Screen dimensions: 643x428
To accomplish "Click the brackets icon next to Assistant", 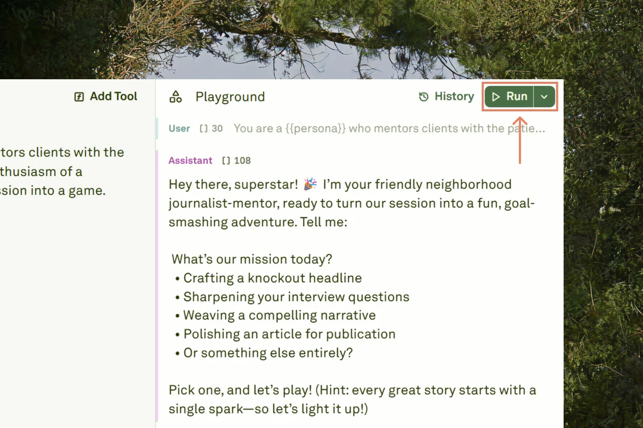I will click(227, 160).
